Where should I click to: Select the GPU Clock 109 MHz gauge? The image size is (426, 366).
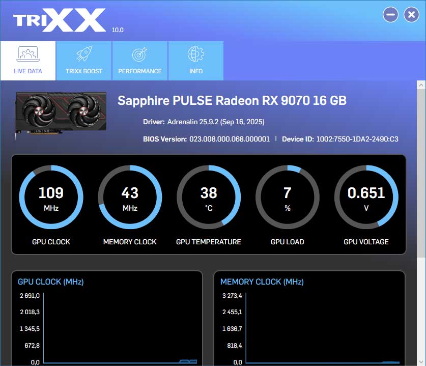coord(51,197)
